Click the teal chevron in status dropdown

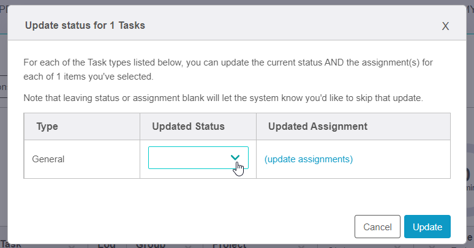pyautogui.click(x=235, y=157)
